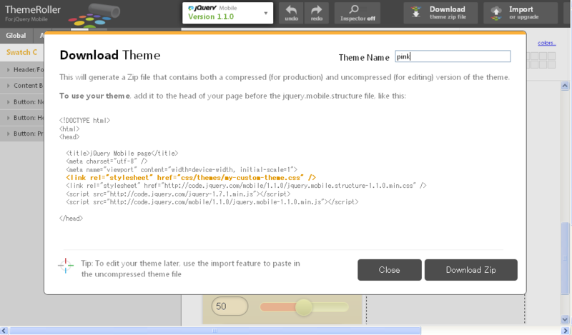Expand the Button: Hover section
This screenshot has width=572, height=335.
pyautogui.click(x=22, y=118)
